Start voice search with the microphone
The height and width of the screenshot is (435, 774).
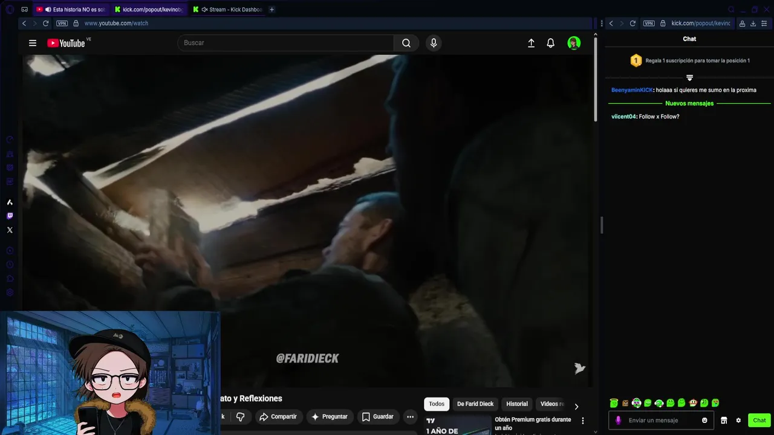[434, 43]
